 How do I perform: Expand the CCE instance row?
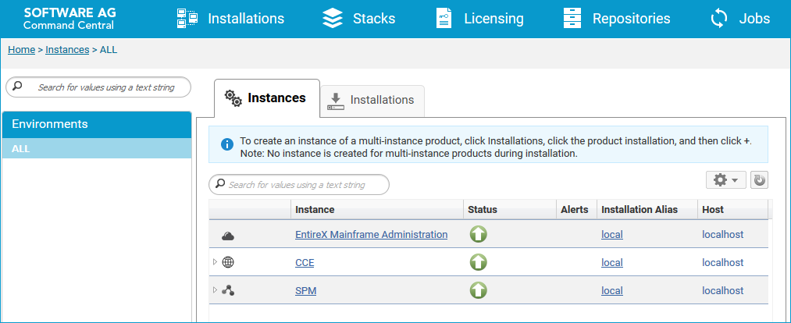(x=215, y=262)
